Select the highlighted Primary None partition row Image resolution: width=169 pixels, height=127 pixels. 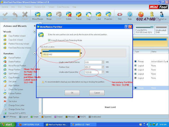coord(151,88)
